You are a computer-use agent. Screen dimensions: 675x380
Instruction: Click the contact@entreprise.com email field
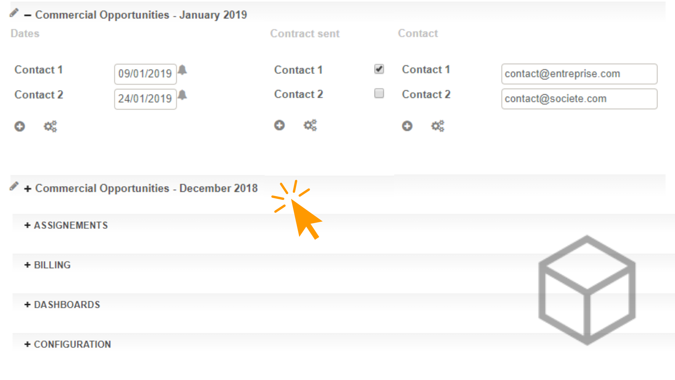[x=579, y=74]
